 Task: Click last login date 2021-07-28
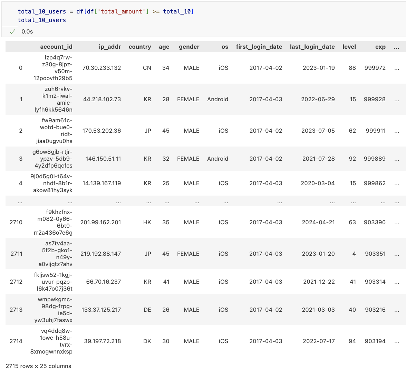coord(318,159)
